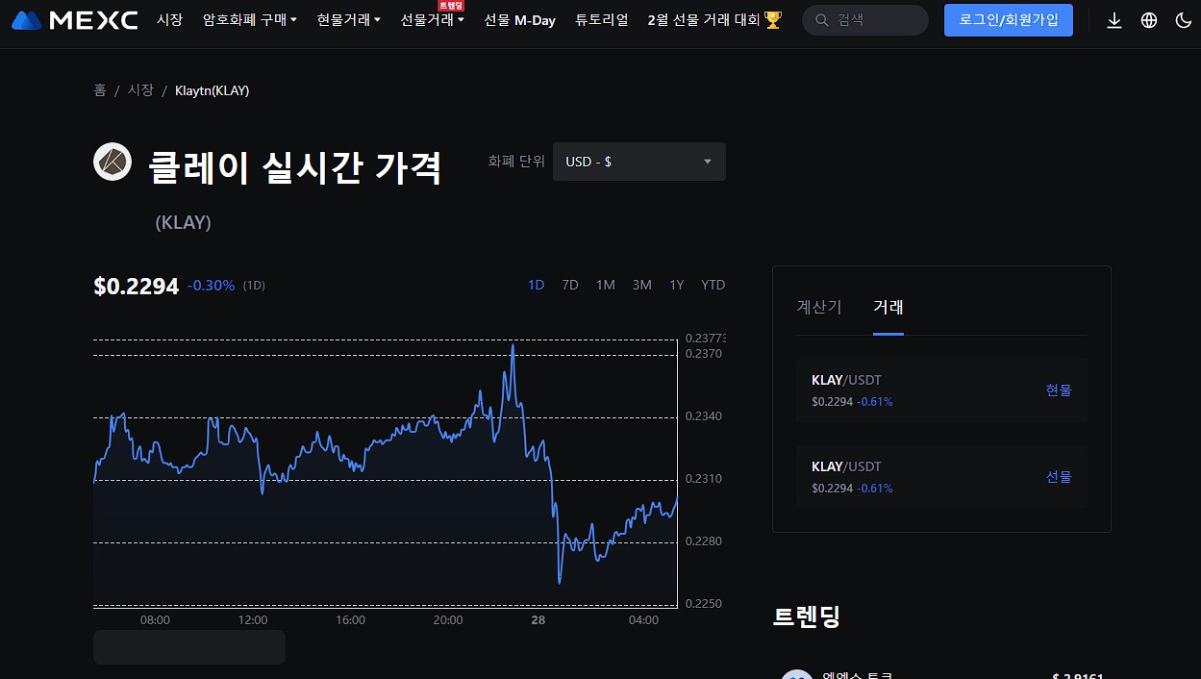The height and width of the screenshot is (679, 1201).
Task: Expand the 현물거래 navigation menu
Action: tap(348, 19)
